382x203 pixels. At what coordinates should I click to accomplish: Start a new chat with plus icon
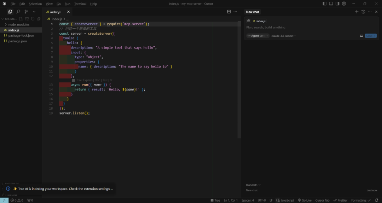pyautogui.click(x=357, y=12)
